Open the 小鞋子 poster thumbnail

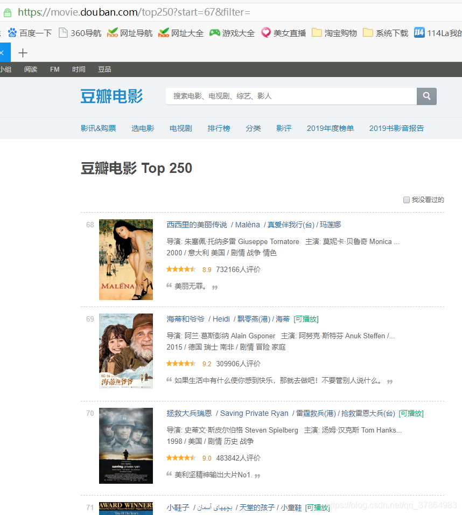(126, 509)
